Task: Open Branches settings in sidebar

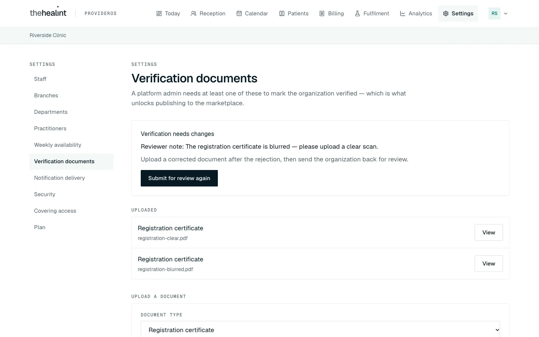Action: point(71,95)
